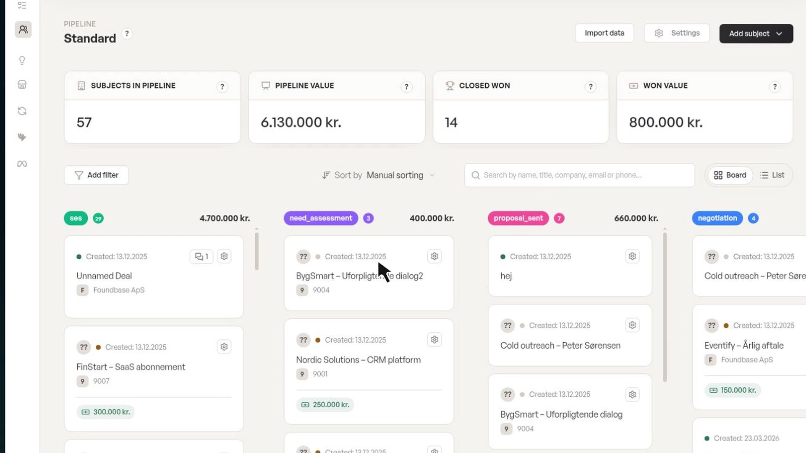
Task: Click the ses stage label
Action: point(76,218)
